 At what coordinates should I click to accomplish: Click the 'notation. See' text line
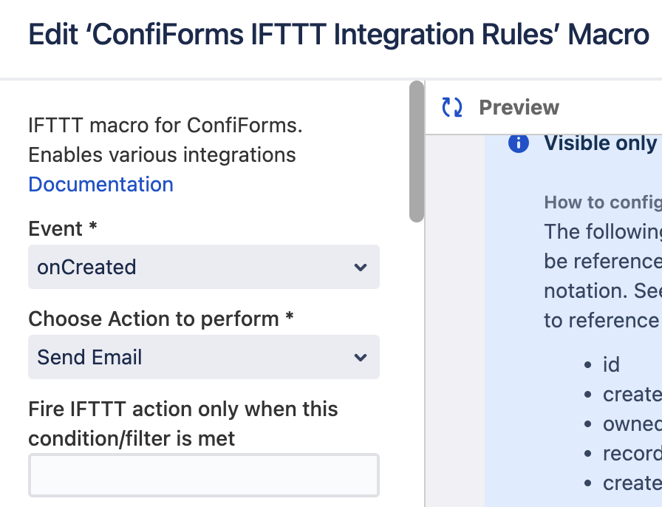pos(602,290)
